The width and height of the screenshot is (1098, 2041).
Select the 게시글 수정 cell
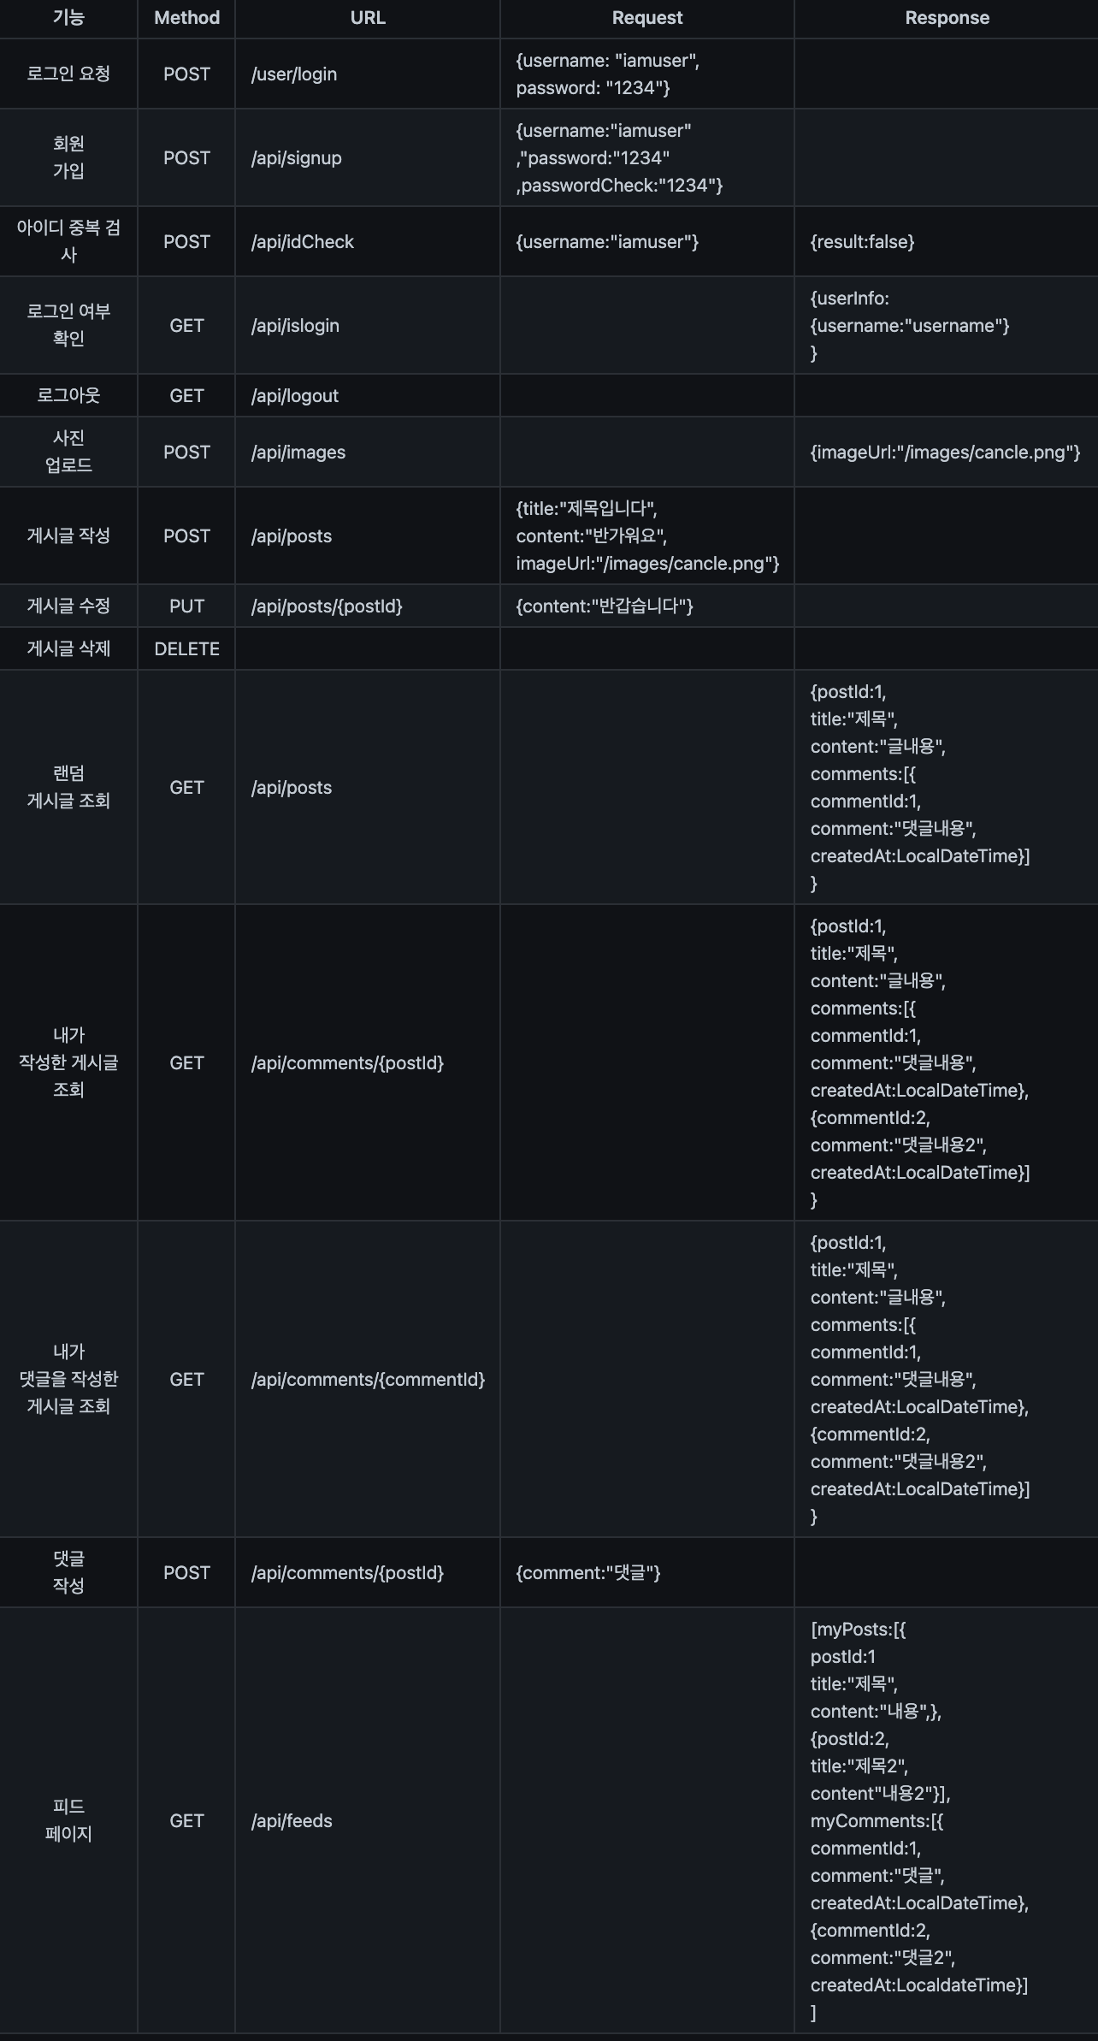(x=68, y=606)
